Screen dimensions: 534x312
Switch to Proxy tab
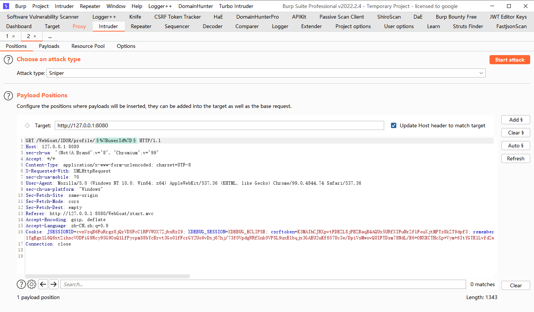point(79,26)
